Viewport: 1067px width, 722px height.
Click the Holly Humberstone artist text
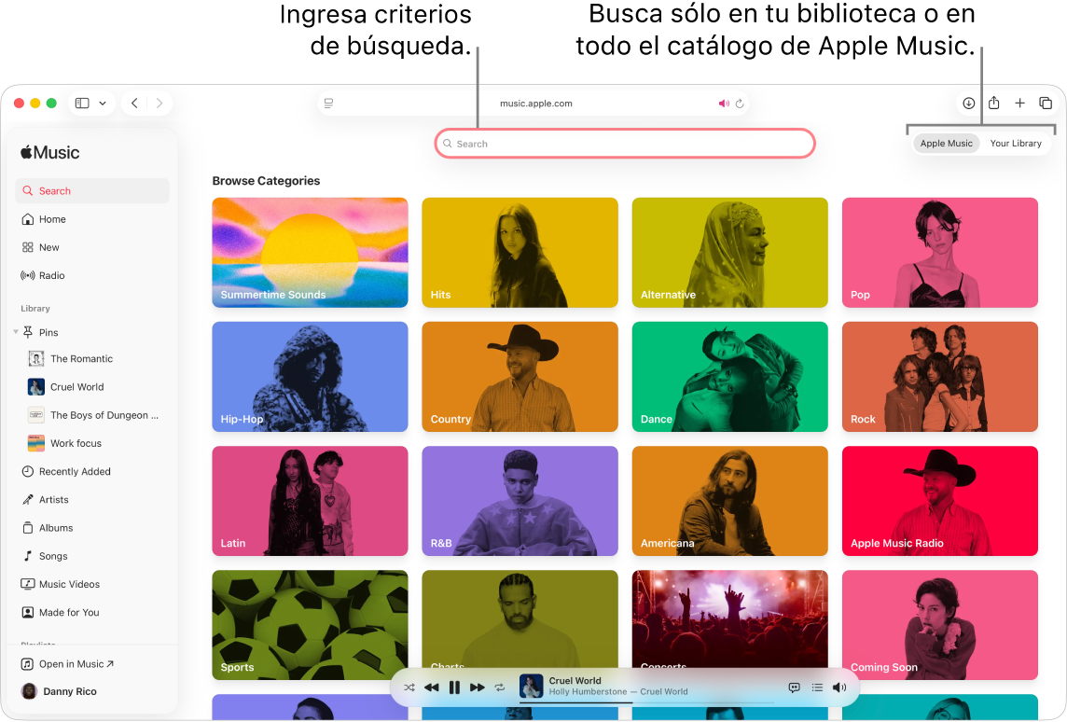coord(588,692)
